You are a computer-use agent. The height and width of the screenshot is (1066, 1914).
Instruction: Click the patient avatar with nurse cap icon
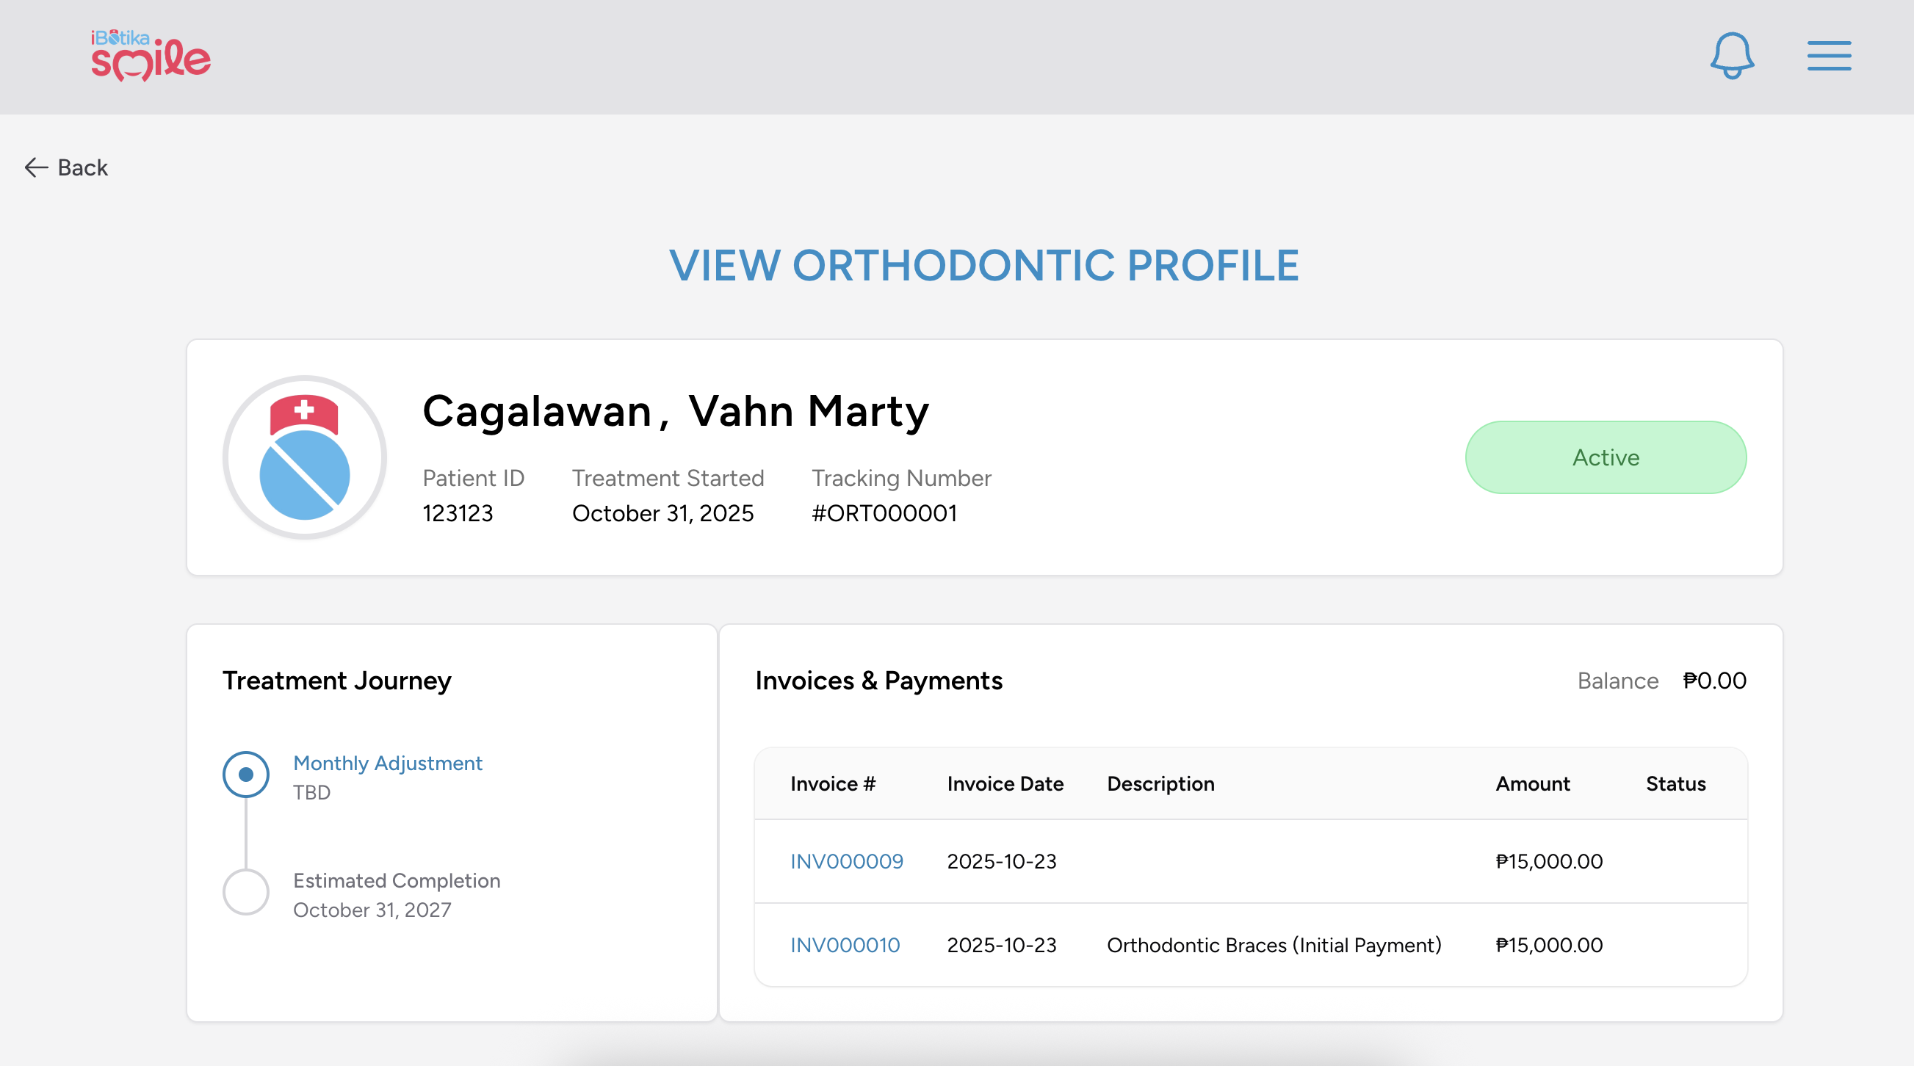point(304,457)
